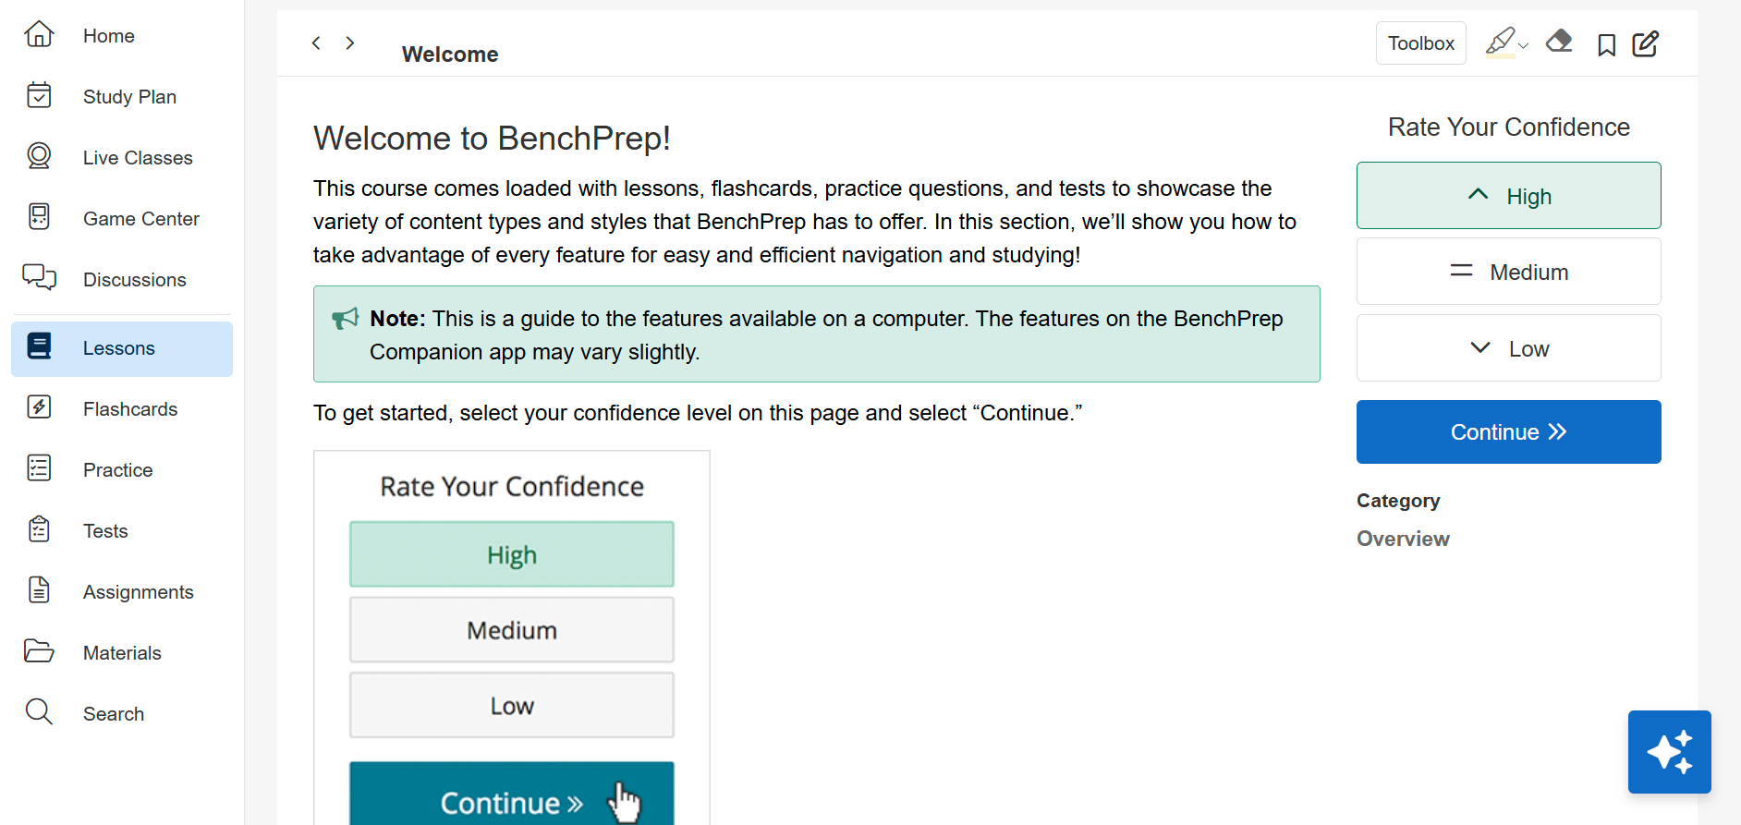Go to previous page chevron
The width and height of the screenshot is (1741, 825).
(x=316, y=42)
